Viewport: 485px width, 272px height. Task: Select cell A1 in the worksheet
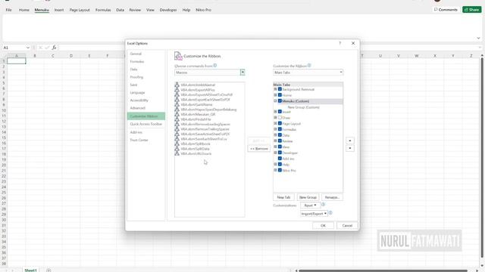tap(17, 61)
